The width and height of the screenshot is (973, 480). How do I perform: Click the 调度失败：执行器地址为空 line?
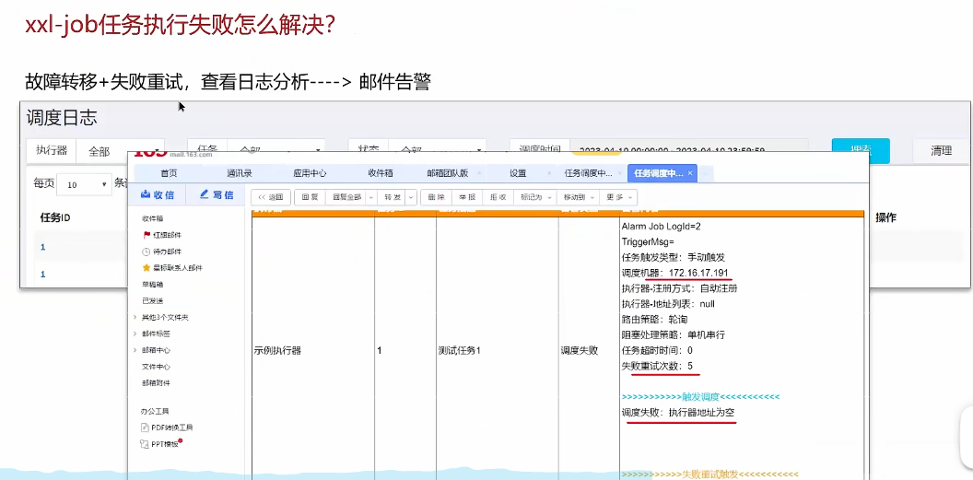[x=679, y=413]
